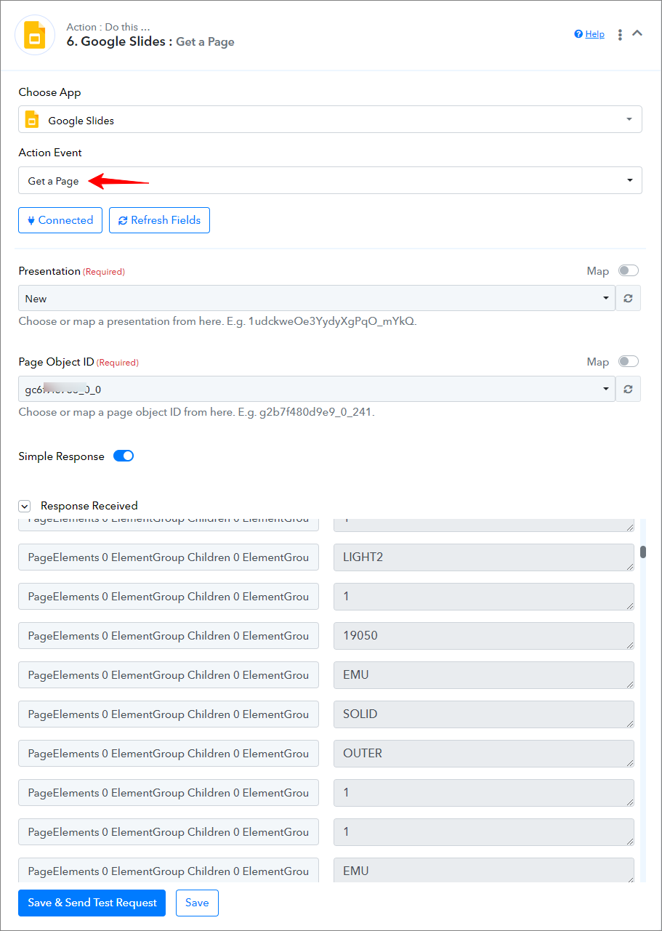662x931 pixels.
Task: Click the Google Slides app icon in the header
Action: pos(35,35)
